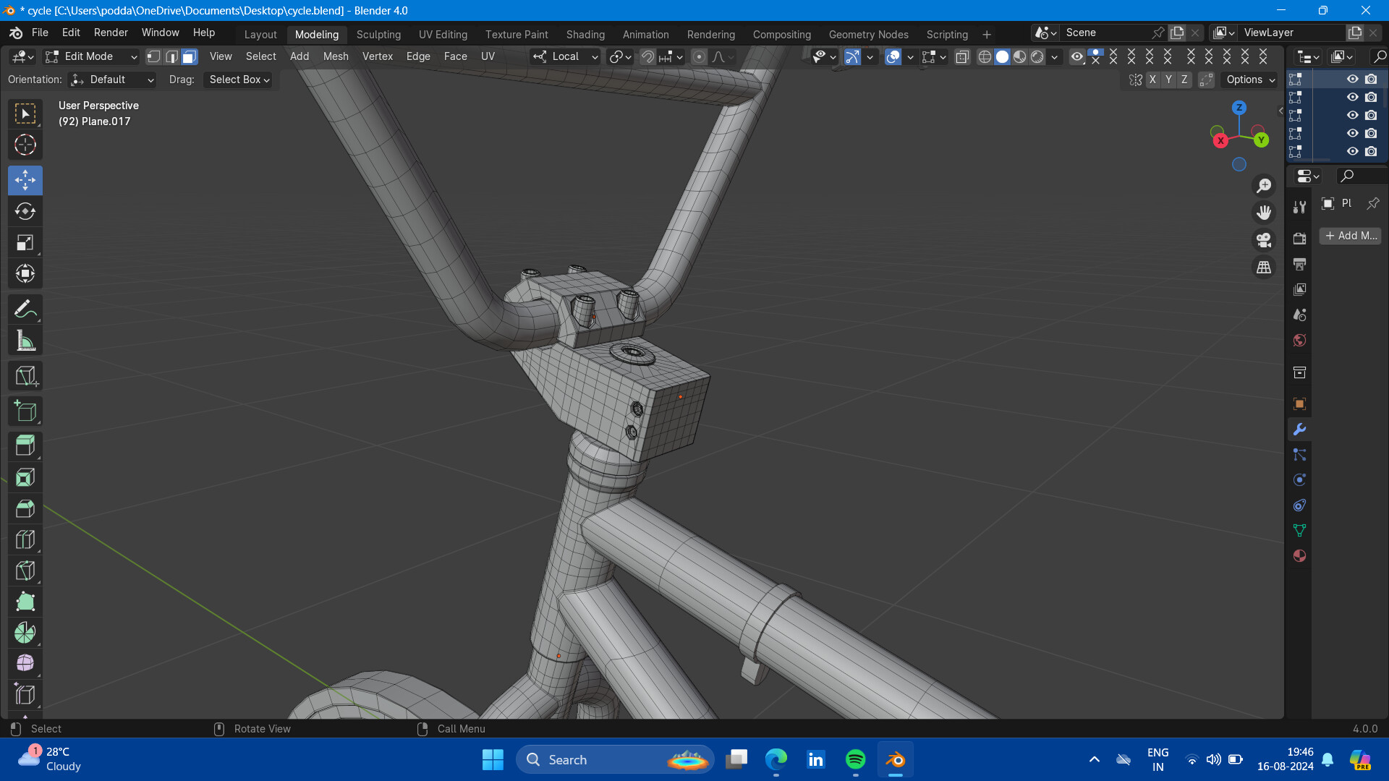
Task: Open Modifier Properties via the wrench icon
Action: [1299, 429]
